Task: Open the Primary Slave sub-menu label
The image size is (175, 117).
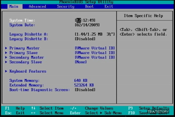Action: [24, 53]
